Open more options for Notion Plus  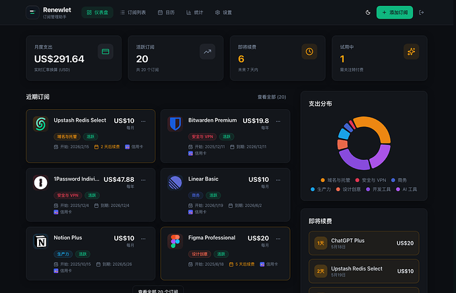tap(143, 239)
